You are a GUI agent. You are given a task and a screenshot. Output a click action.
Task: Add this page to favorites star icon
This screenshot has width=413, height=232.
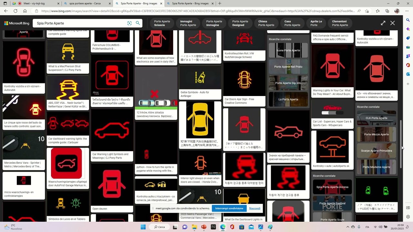[x=367, y=11]
